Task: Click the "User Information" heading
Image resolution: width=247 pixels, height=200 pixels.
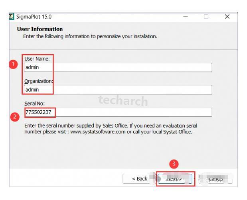Action: [x=40, y=29]
